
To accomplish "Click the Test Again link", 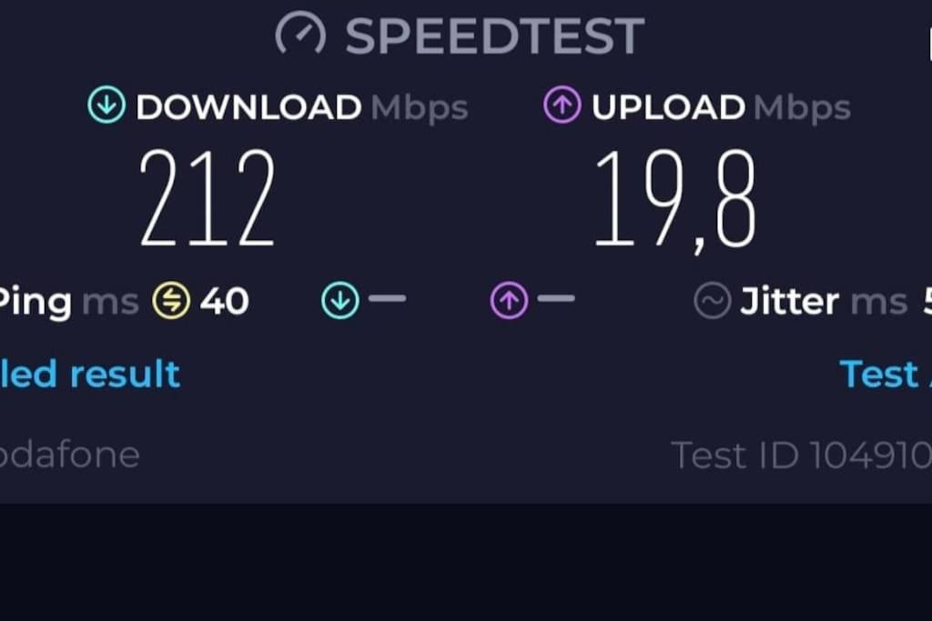I will 886,374.
